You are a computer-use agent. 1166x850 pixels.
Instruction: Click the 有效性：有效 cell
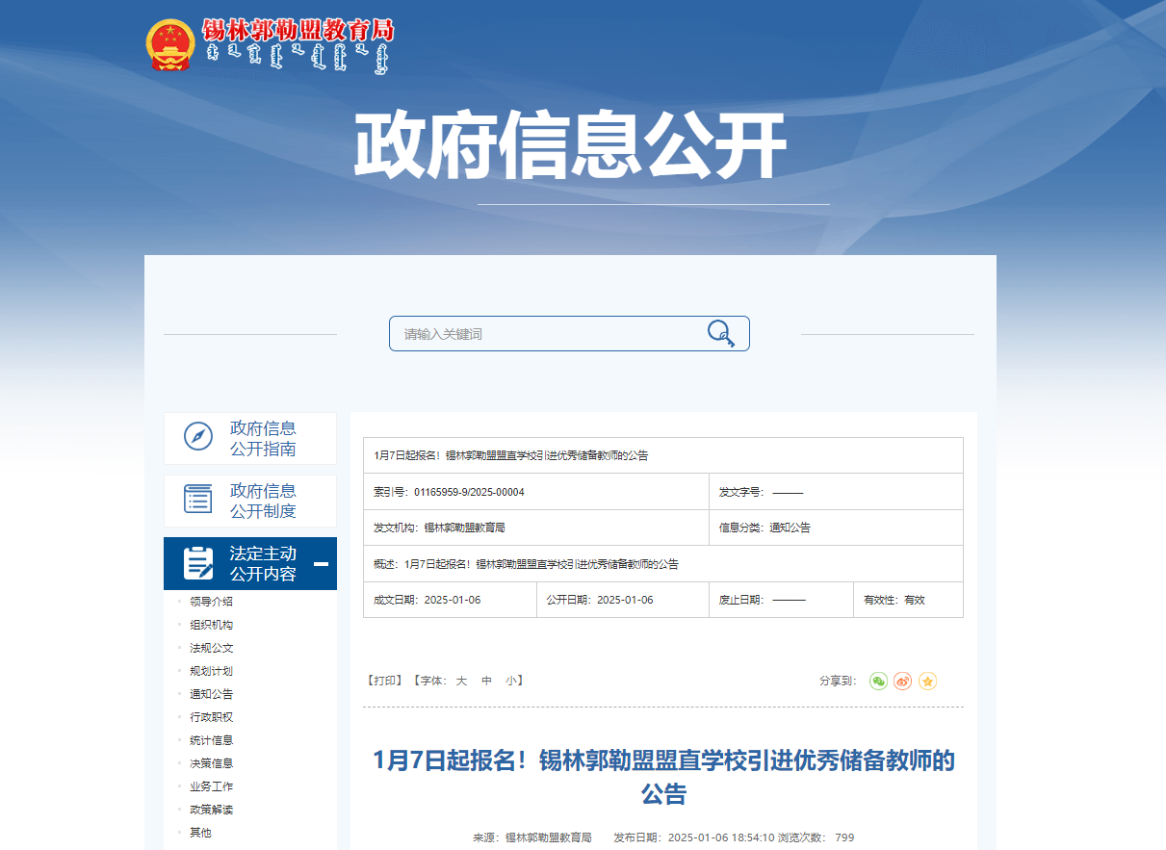tap(908, 600)
